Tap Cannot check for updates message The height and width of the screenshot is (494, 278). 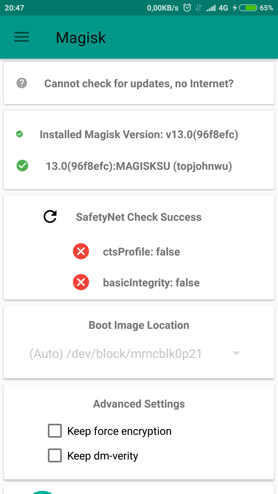(139, 84)
